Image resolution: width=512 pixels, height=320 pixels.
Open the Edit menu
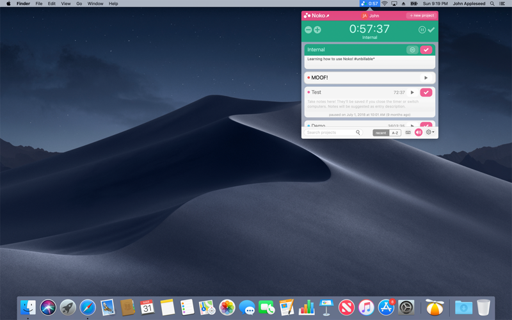52,4
